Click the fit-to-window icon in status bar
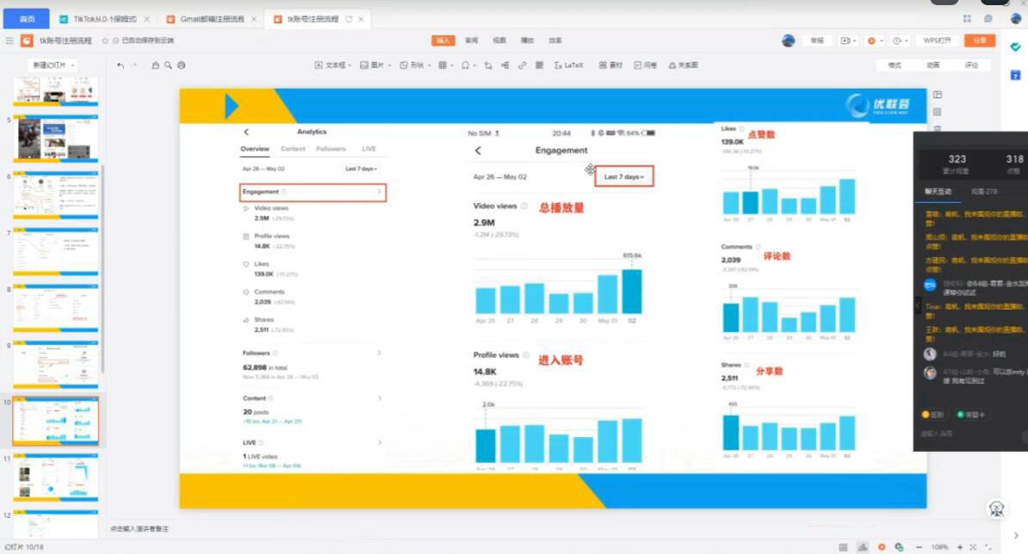The height and width of the screenshot is (554, 1028). coord(974,547)
